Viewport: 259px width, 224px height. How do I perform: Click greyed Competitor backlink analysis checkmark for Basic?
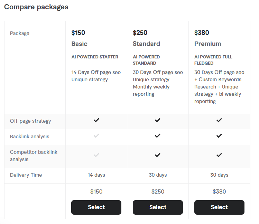(96, 155)
